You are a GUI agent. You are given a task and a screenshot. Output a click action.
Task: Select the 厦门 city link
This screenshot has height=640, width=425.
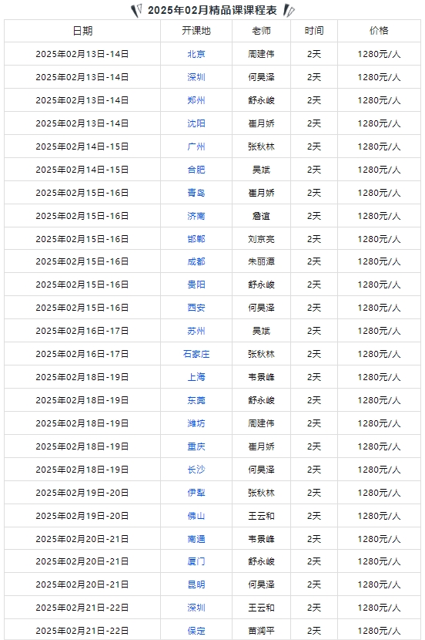(x=196, y=561)
